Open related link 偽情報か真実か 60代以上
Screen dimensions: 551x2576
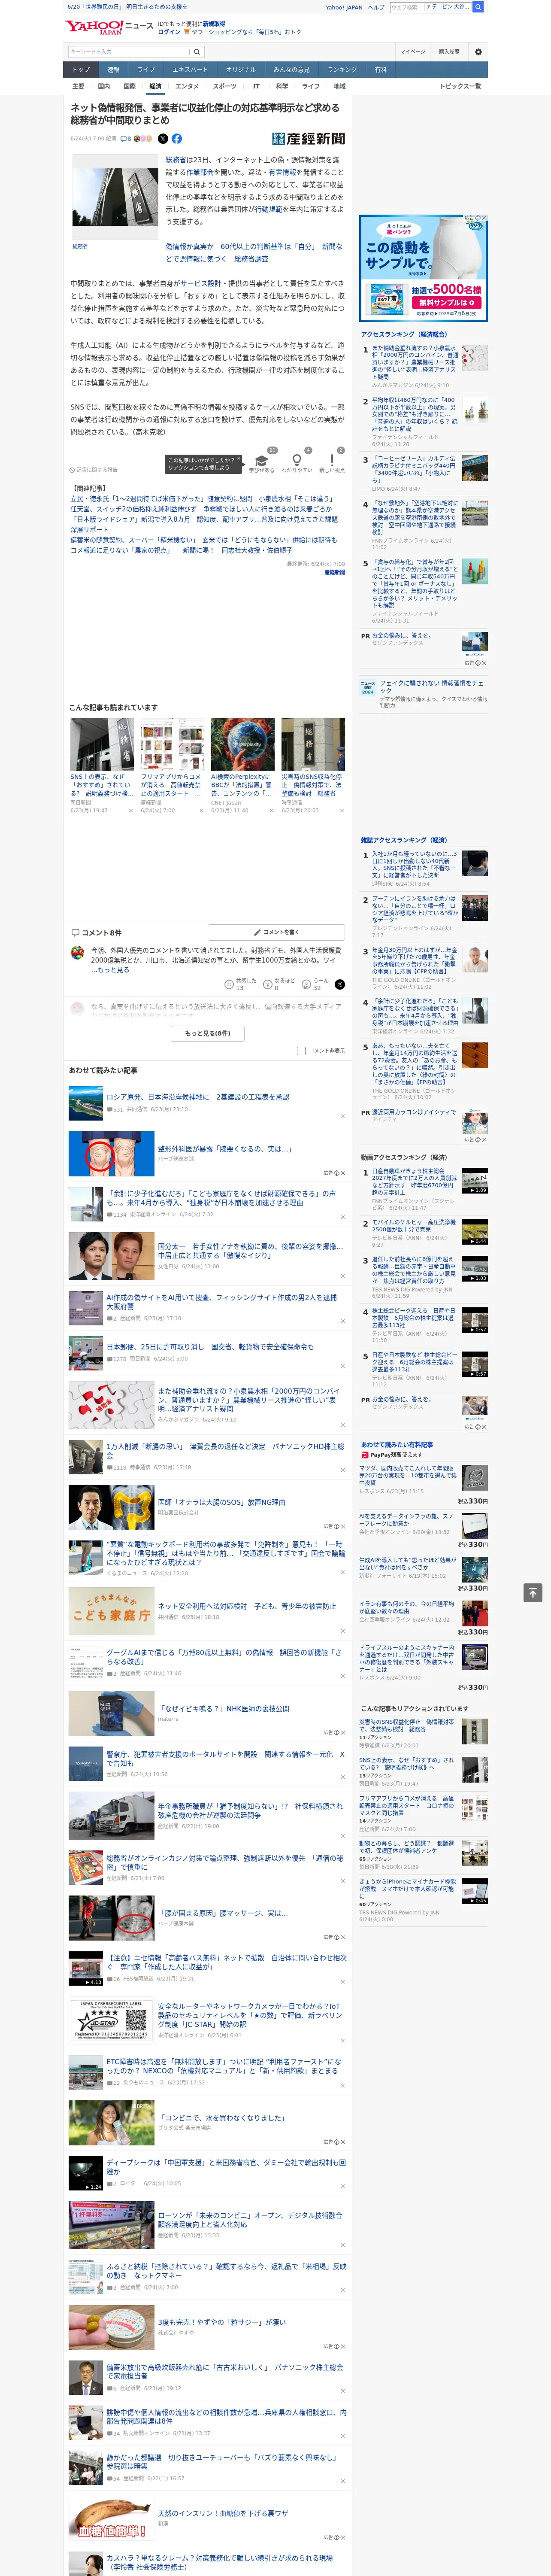(x=254, y=253)
